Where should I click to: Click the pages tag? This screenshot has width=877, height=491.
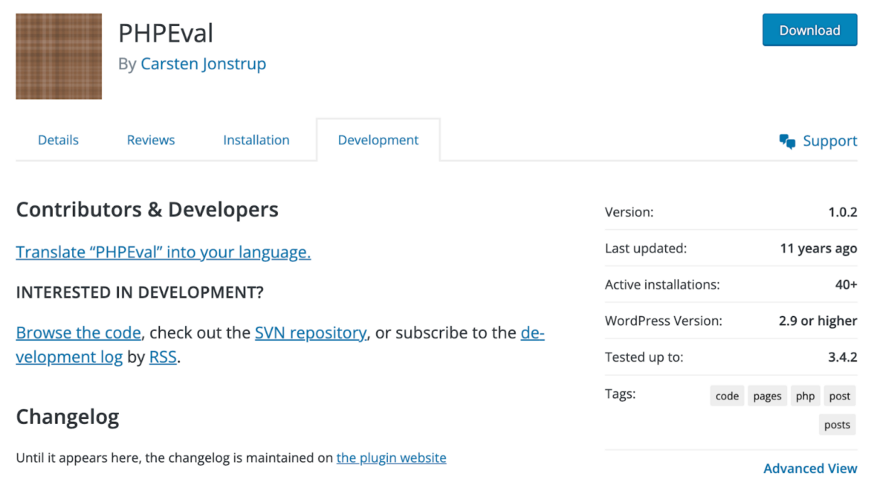[x=767, y=395]
